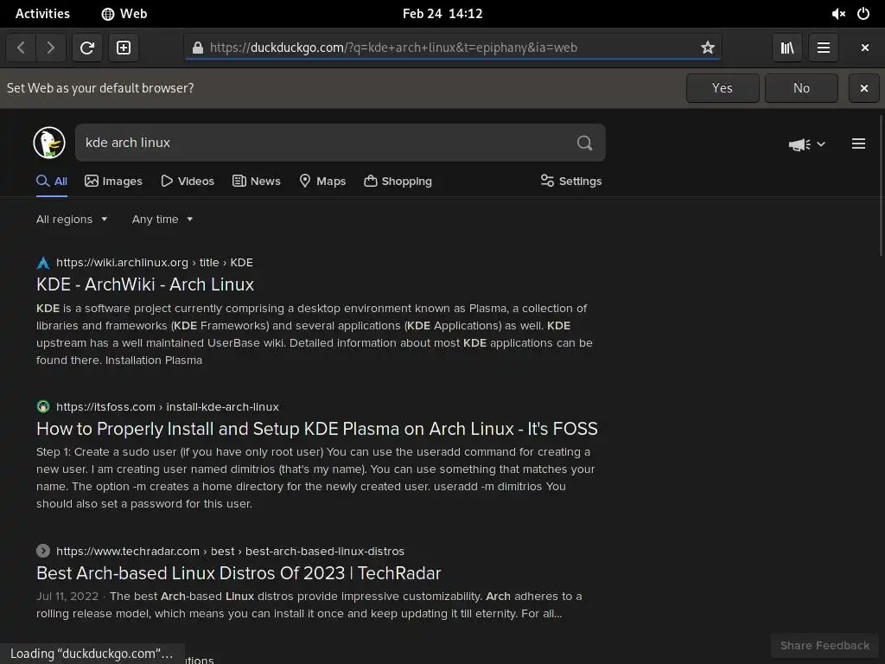Viewport: 885px width, 664px height.
Task: Answer No to default browser prompt
Action: pyautogui.click(x=801, y=88)
